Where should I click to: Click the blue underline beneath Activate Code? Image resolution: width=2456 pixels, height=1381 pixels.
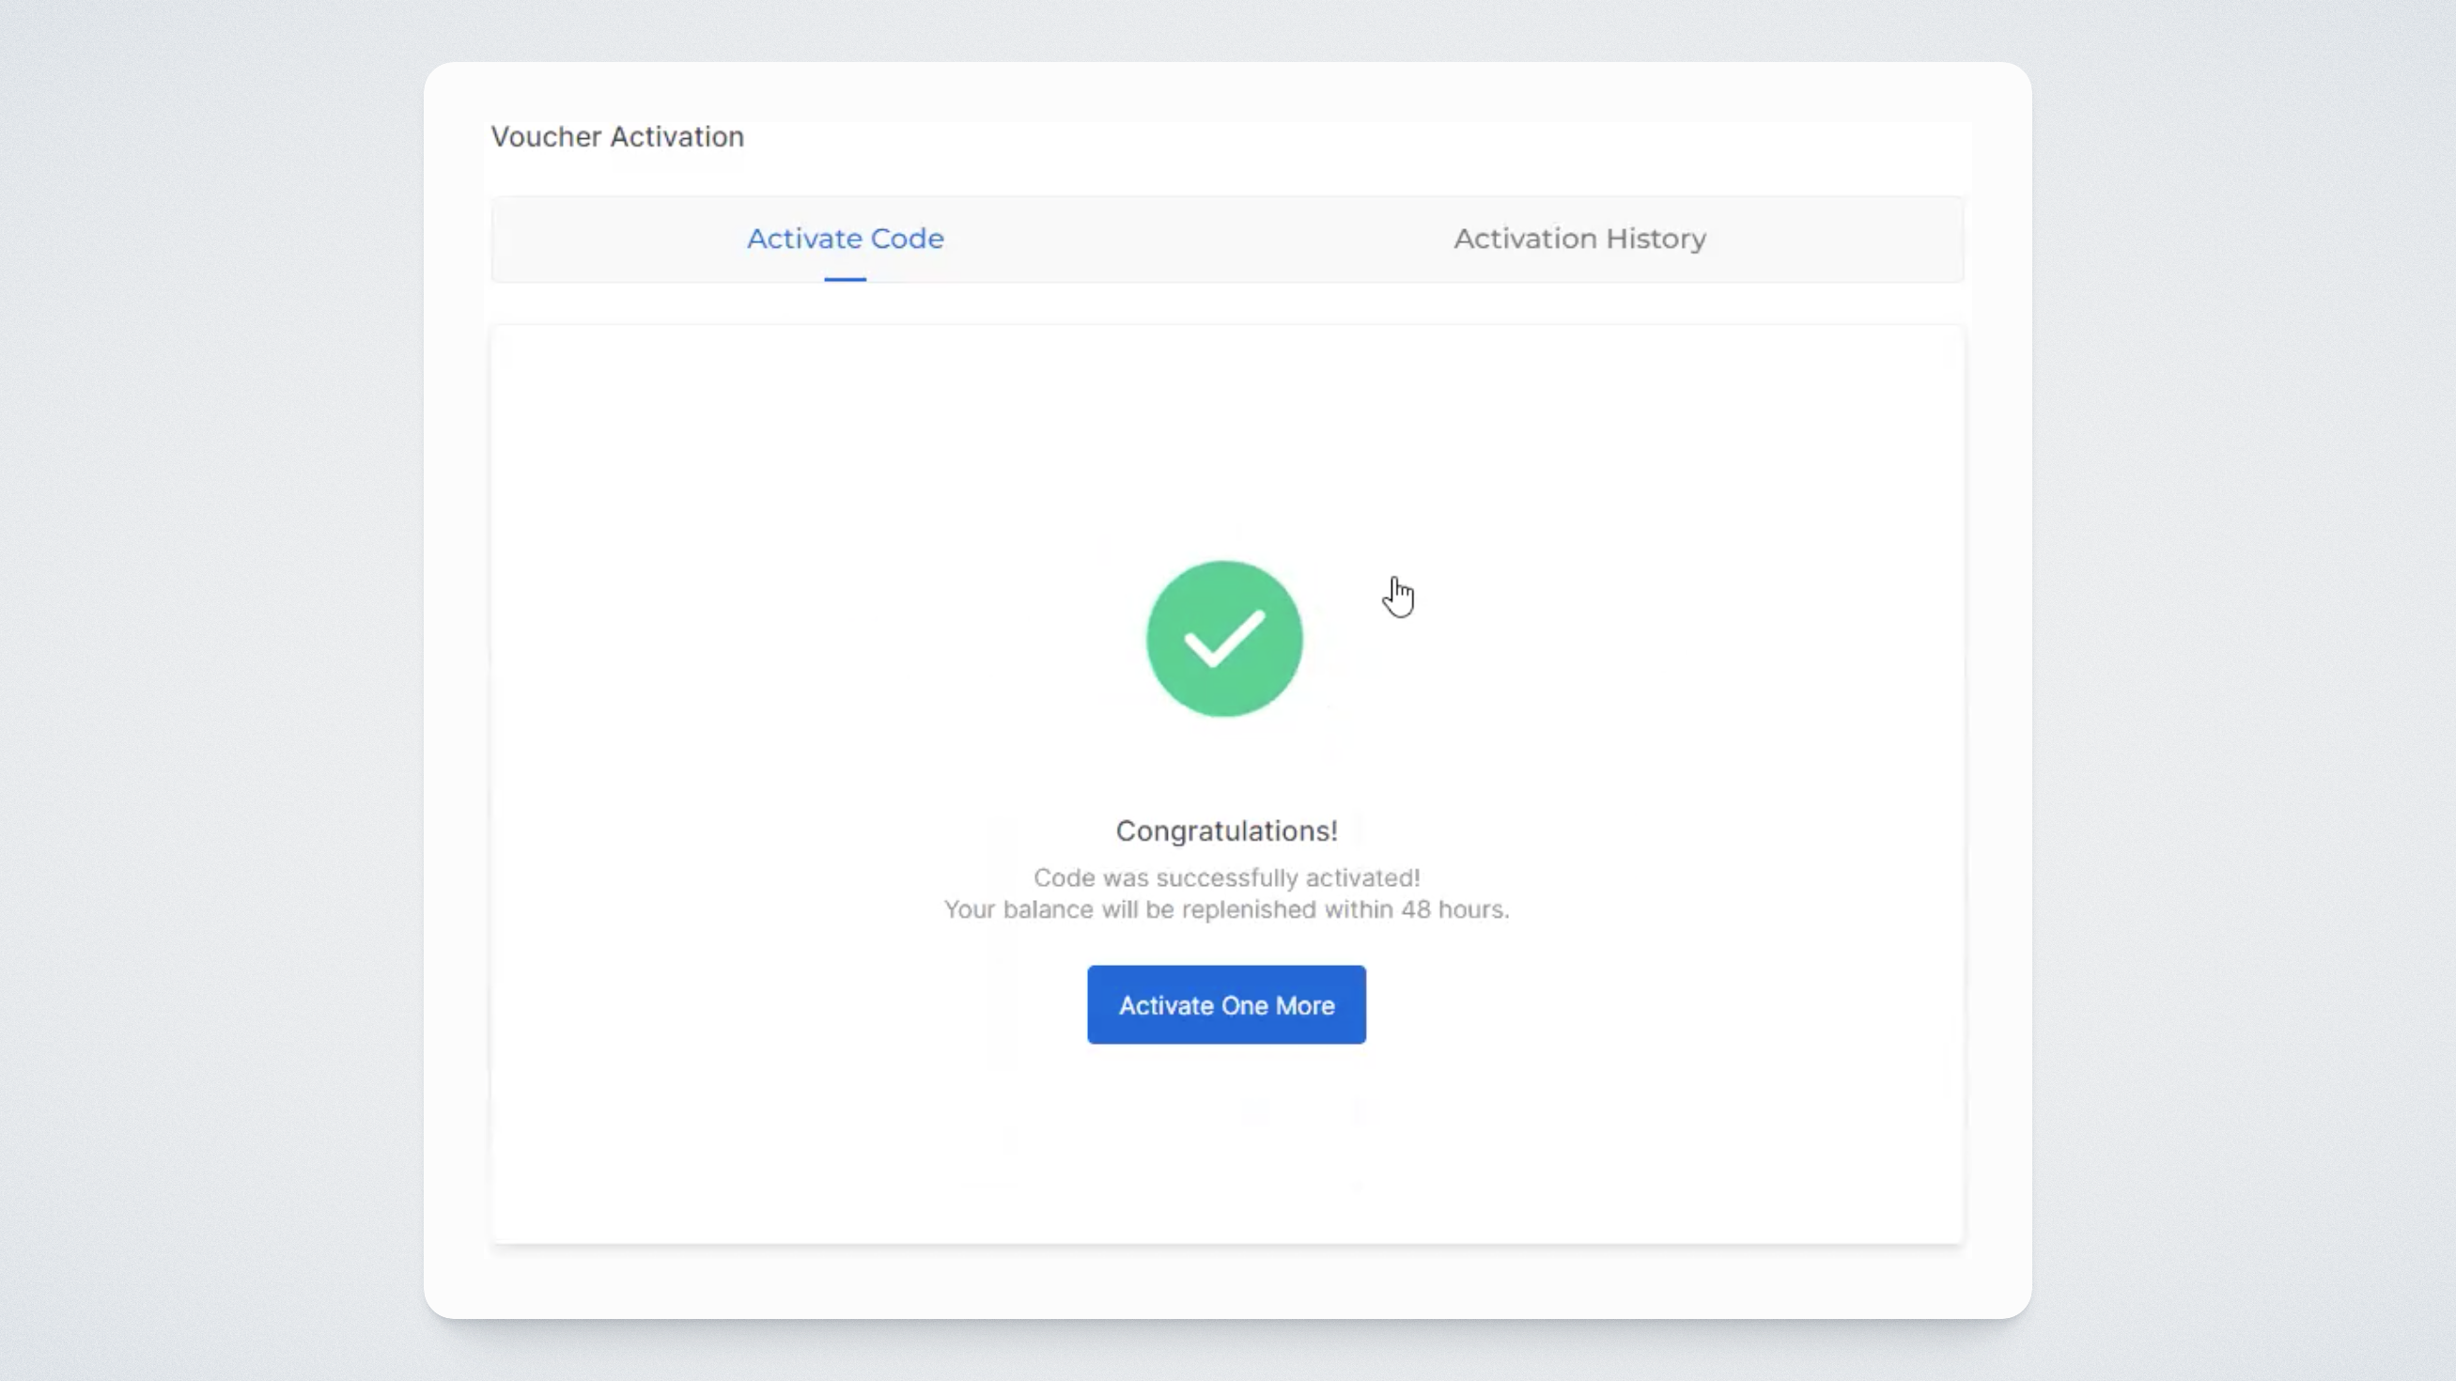coord(845,279)
